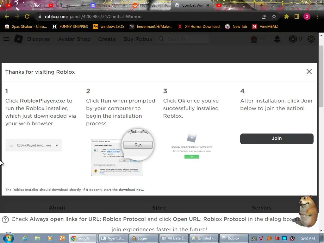Focus the Roblox search field
The image size is (324, 243).
point(183,39)
